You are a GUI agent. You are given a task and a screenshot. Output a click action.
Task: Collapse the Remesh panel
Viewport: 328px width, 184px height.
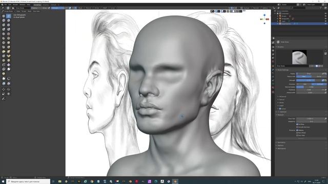pos(280,114)
